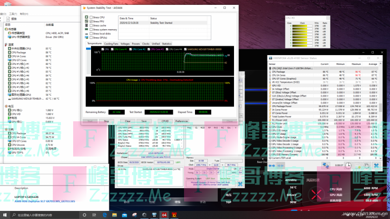
Task: Open HWiNFO sensor settings gear icon
Action: (x=366, y=165)
